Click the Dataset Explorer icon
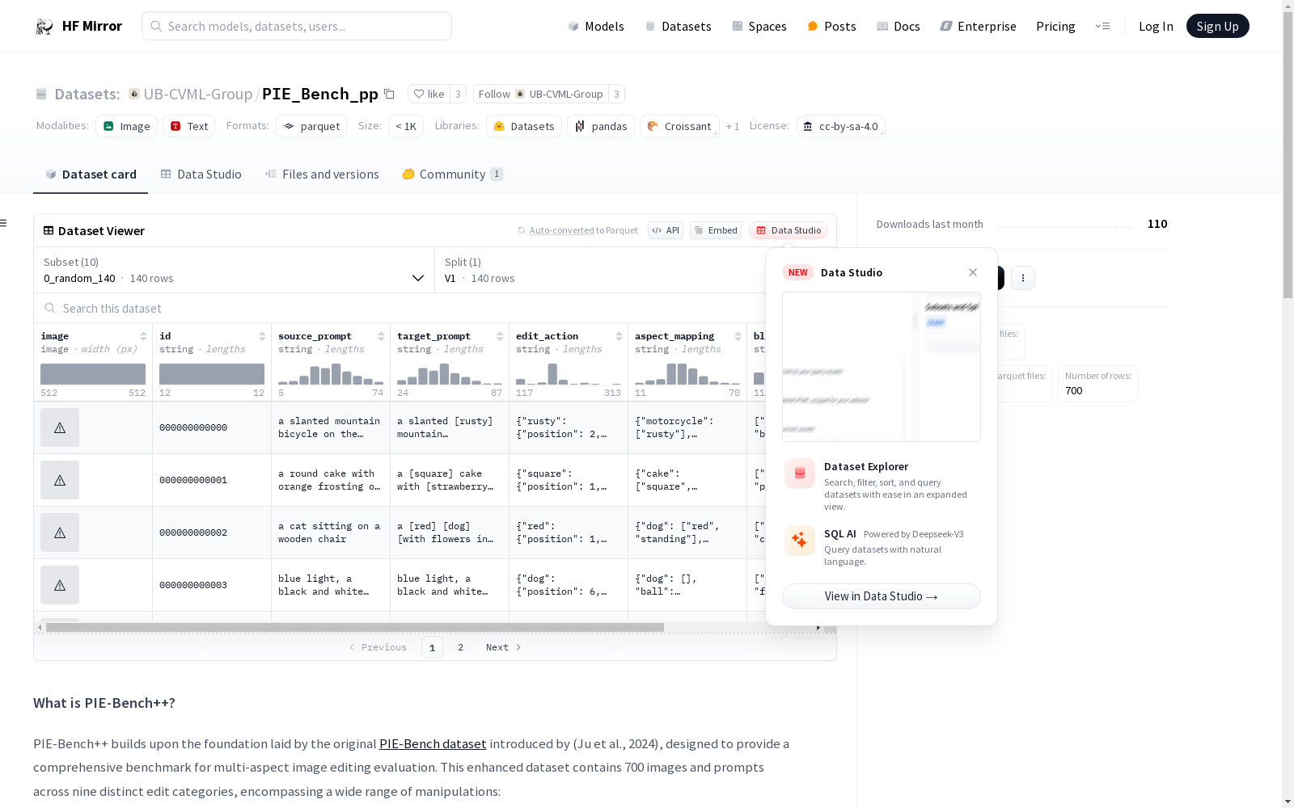This screenshot has width=1294, height=808. 800,473
